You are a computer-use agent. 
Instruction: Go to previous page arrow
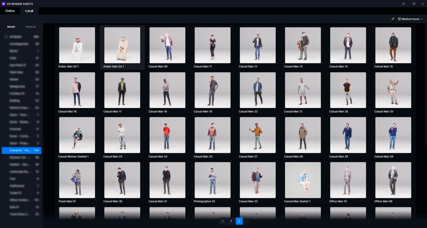click(223, 221)
